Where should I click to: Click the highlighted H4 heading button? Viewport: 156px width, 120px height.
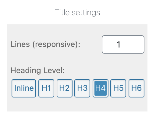click(x=101, y=88)
